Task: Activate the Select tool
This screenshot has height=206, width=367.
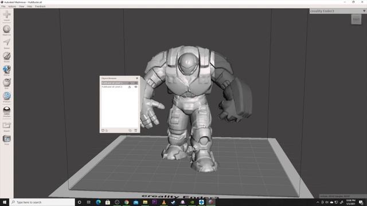Action: [6, 43]
